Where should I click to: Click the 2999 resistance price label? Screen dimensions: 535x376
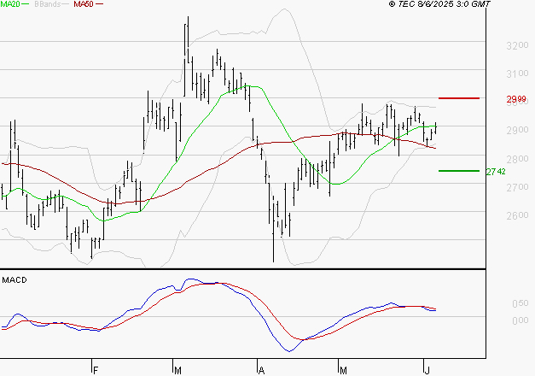pos(516,99)
